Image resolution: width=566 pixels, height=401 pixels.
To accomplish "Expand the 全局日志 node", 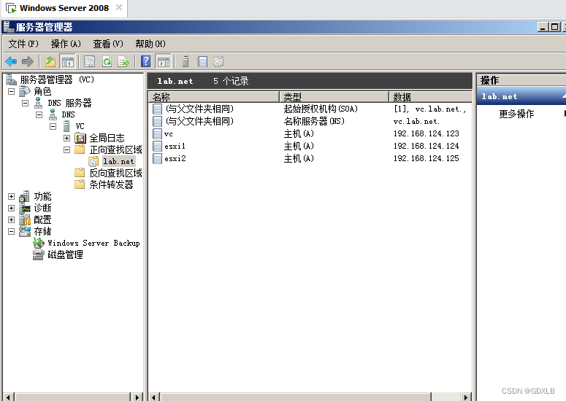I will pos(66,138).
